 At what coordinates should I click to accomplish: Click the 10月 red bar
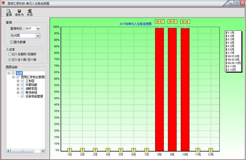click(x=185, y=90)
